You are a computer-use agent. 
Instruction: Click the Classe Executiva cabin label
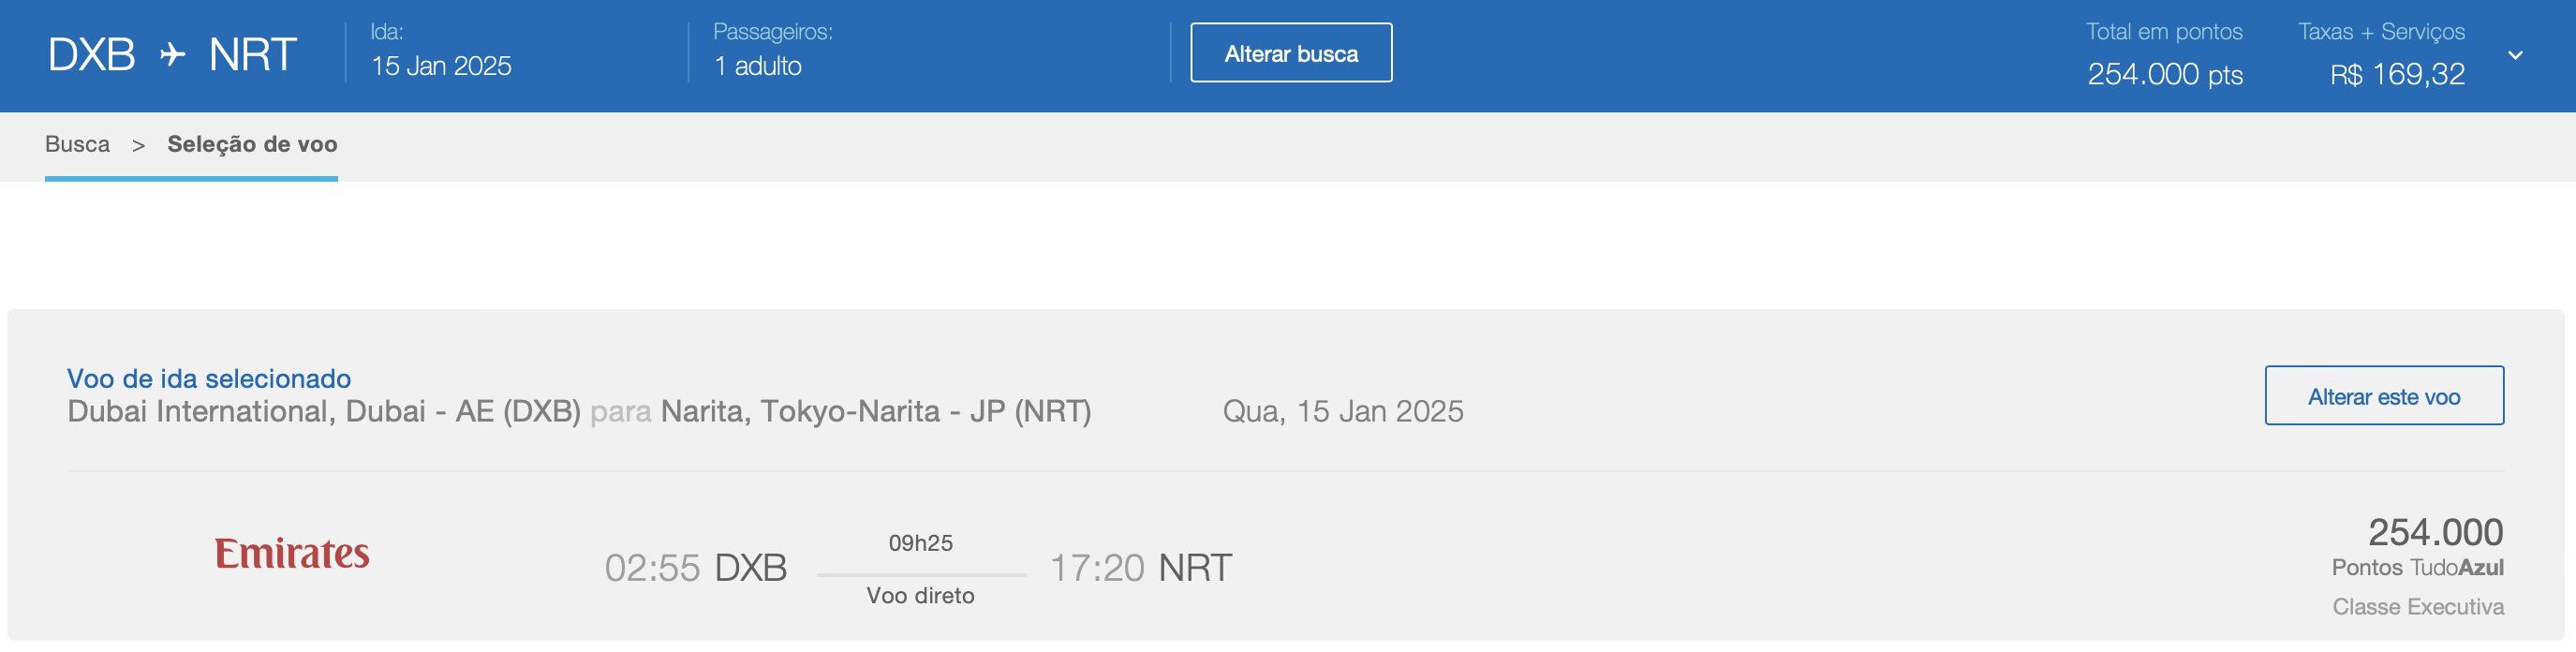click(2417, 607)
